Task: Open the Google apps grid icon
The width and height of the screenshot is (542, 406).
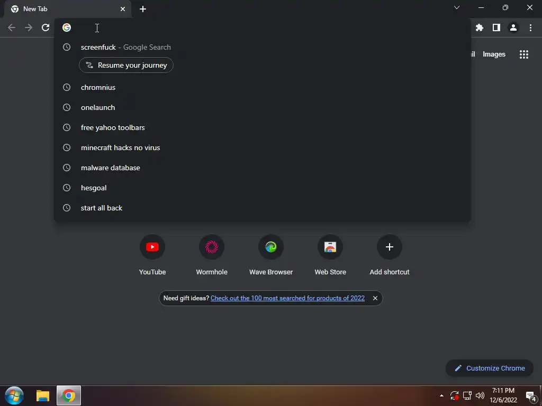Action: tap(523, 54)
